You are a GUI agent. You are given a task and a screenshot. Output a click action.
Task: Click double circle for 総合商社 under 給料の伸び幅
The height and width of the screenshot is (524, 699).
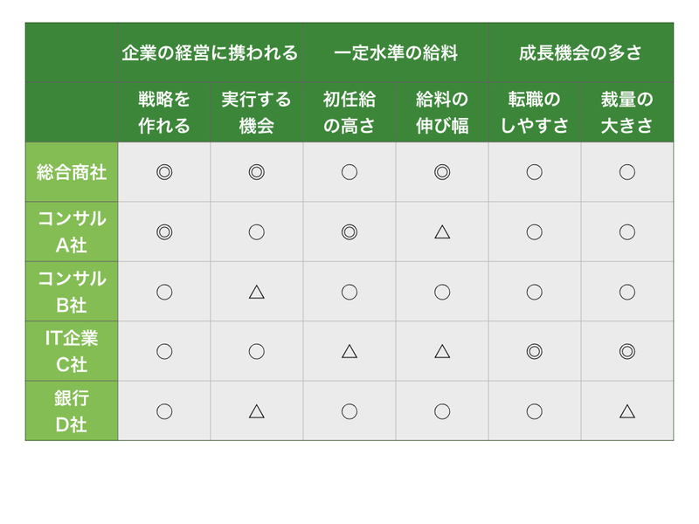pyautogui.click(x=442, y=172)
